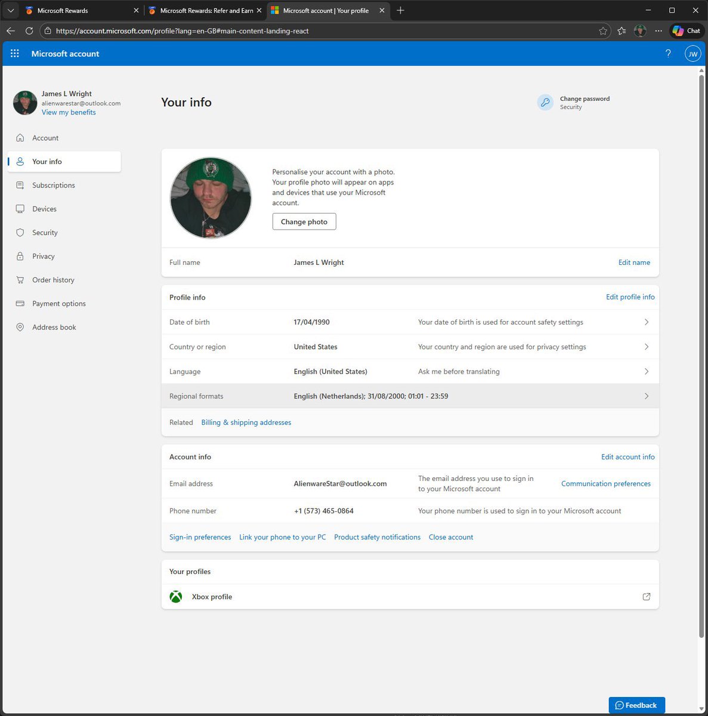Switch to the Microsoft Rewards tab
Image resolution: width=708 pixels, height=716 pixels.
[x=81, y=10]
